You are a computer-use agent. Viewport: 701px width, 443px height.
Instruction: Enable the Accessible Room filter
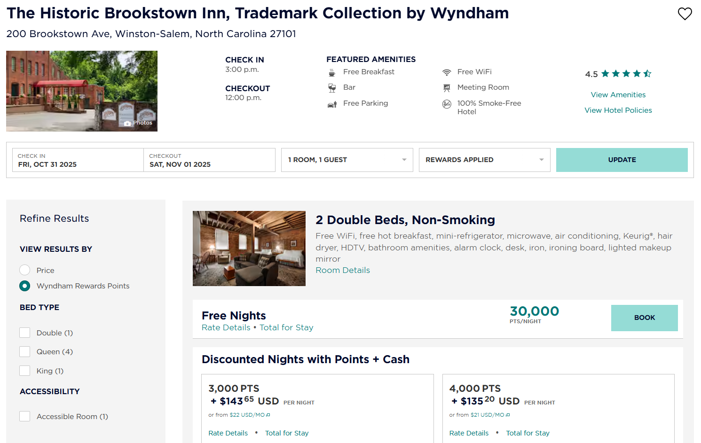click(25, 417)
